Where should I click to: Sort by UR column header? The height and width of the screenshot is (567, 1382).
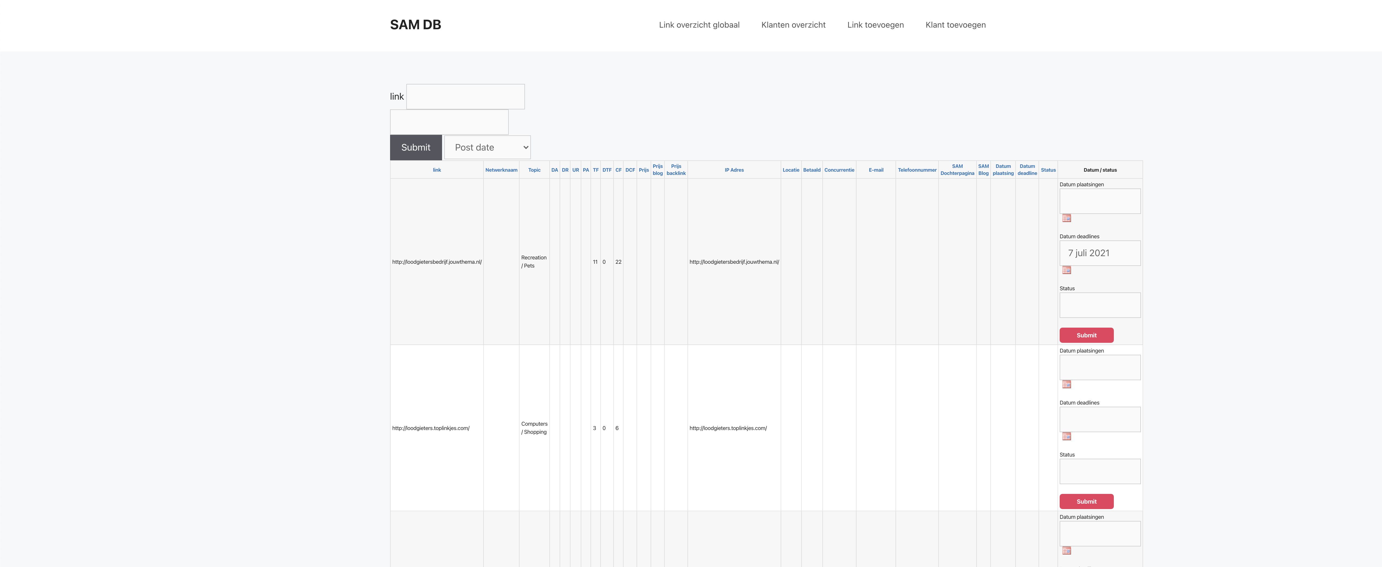click(x=576, y=170)
